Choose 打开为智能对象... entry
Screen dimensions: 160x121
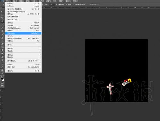23,17
